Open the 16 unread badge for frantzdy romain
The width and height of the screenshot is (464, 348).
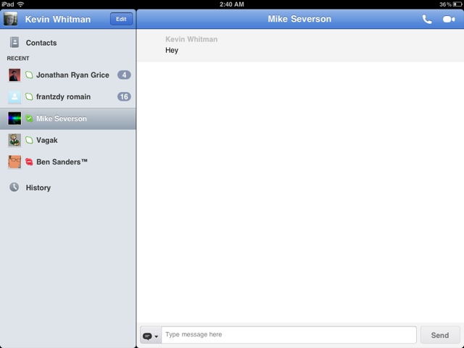point(124,96)
